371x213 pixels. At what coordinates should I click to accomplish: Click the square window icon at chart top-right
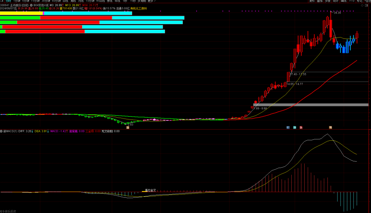pos(366,6)
